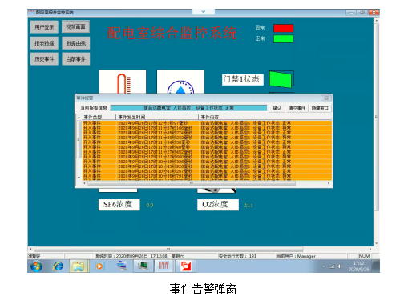Image resolution: width=412 pixels, height=300 pixels.
Task: Open the 视频画面 video view
Action: [x=75, y=26]
